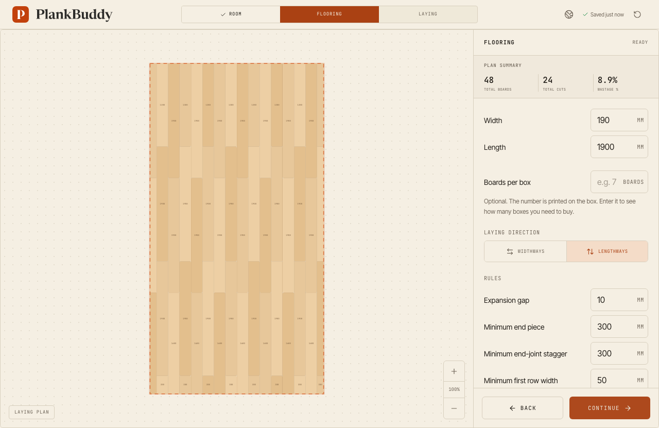Image resolution: width=659 pixels, height=428 pixels.
Task: Click the reset undo arrow icon
Action: (x=637, y=14)
